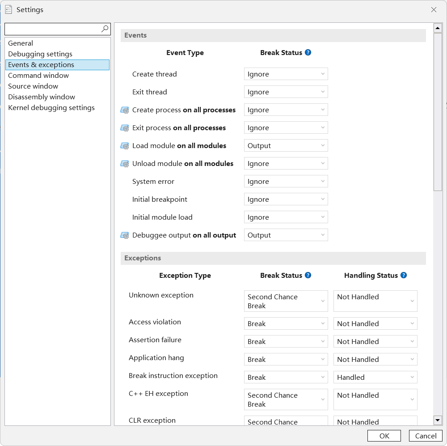
Task: Open Initial module load dropdown
Action: click(286, 217)
